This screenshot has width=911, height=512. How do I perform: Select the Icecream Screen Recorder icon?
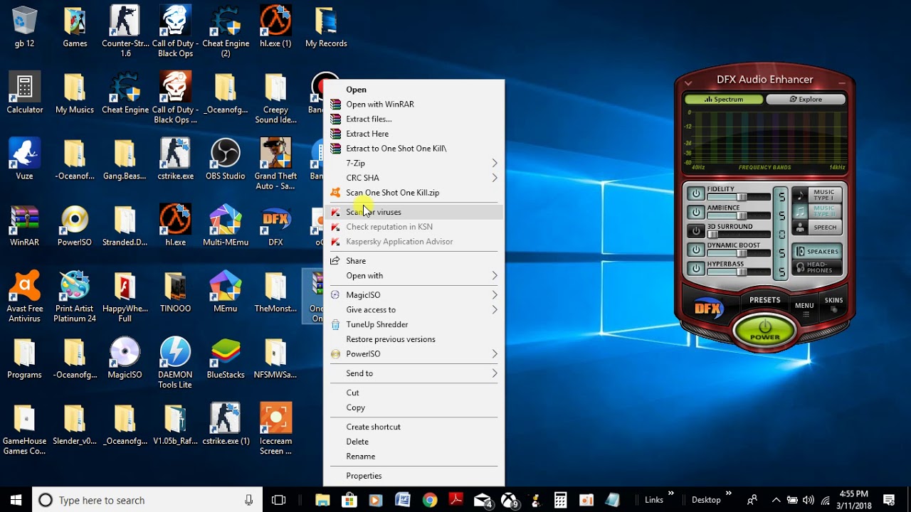[x=275, y=430]
